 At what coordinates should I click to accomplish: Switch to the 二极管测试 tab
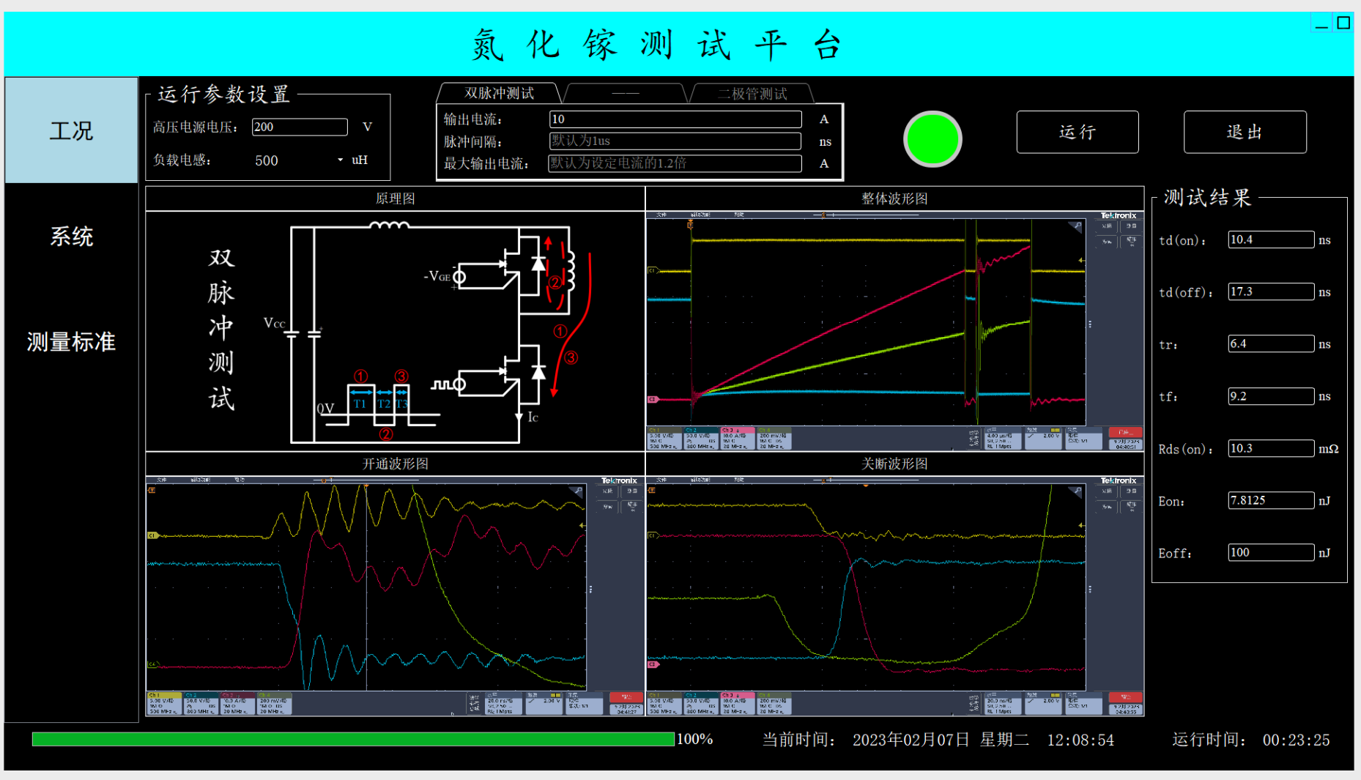(x=752, y=93)
